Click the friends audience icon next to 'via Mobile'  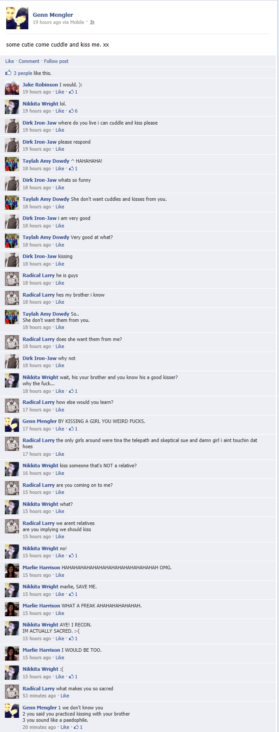click(92, 22)
